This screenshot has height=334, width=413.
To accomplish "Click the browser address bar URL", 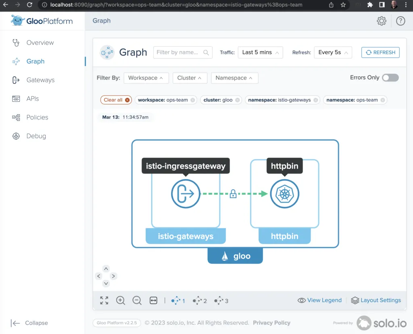I will tap(176, 5).
